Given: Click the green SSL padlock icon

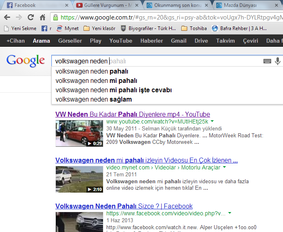Looking at the screenshot, I should pyautogui.click(x=56, y=17).
